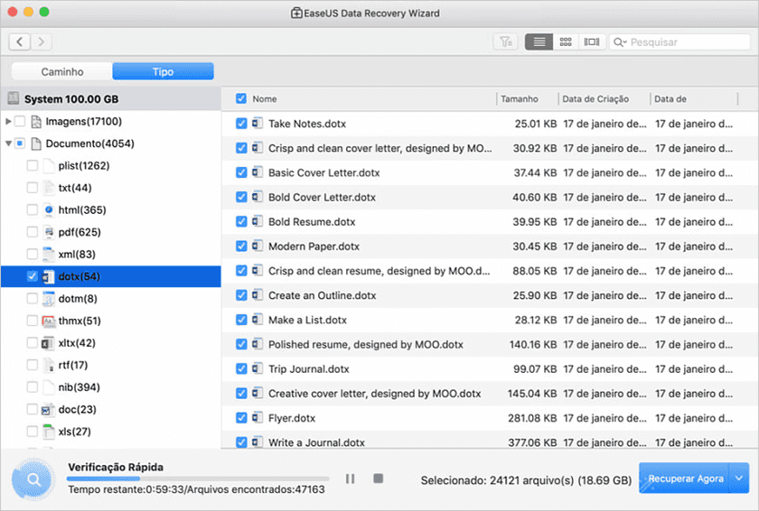This screenshot has width=759, height=511.
Task: Click the Selecionado: 24121 arquivo(s) status text
Action: 526,480
